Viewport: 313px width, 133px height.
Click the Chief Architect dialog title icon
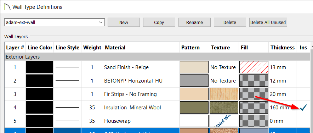click(7, 7)
